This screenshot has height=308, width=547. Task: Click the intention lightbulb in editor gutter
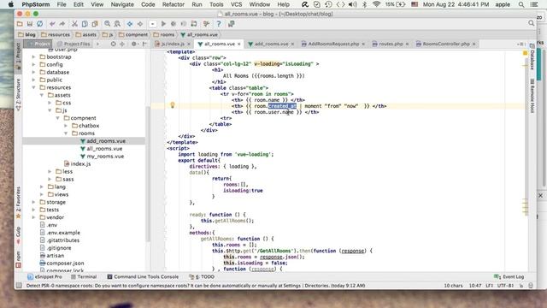tap(172, 104)
